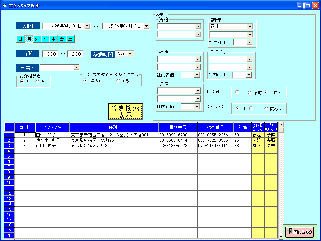Open the その他 社内評価 dropdown

point(249,75)
